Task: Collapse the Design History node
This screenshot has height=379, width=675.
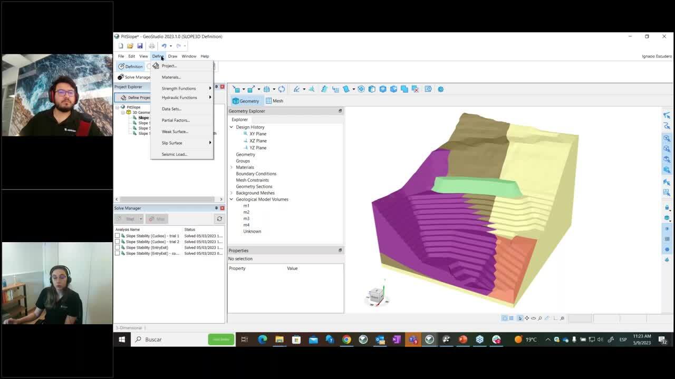Action: pos(231,127)
